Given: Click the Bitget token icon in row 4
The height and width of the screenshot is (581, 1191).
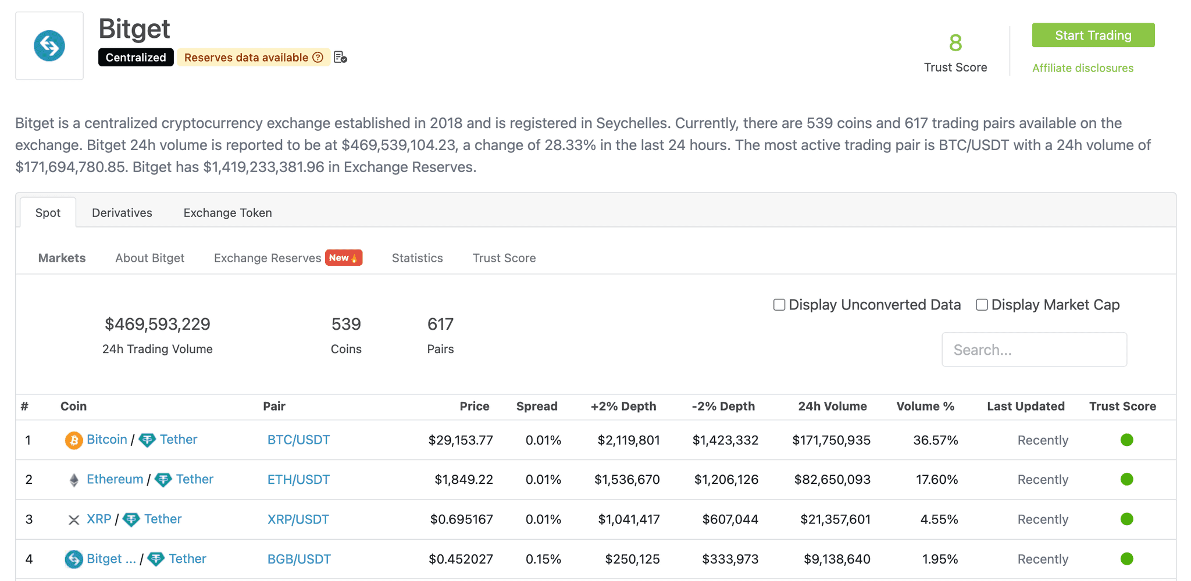Looking at the screenshot, I should (x=73, y=559).
